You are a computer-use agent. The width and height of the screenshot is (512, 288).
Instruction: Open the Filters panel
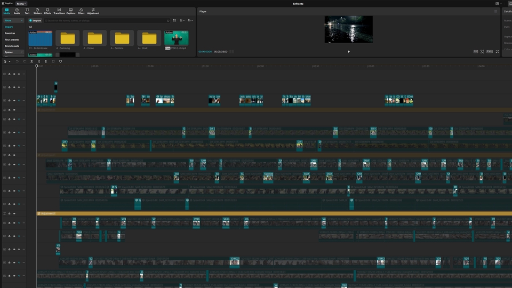[x=81, y=11]
